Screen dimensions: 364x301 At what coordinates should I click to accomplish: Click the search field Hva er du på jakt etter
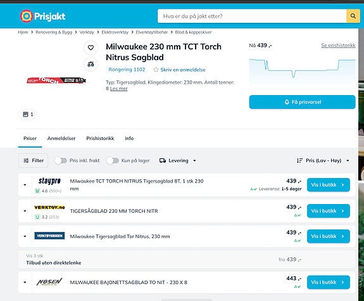pos(252,16)
